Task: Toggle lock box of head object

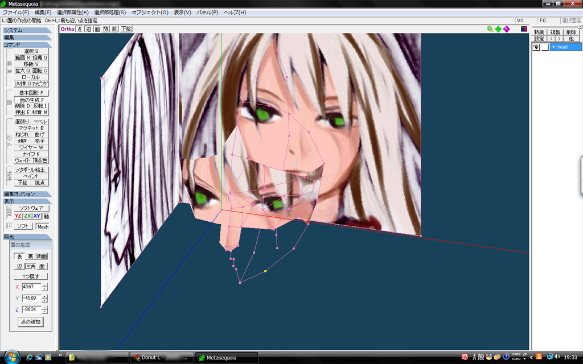Action: click(545, 47)
